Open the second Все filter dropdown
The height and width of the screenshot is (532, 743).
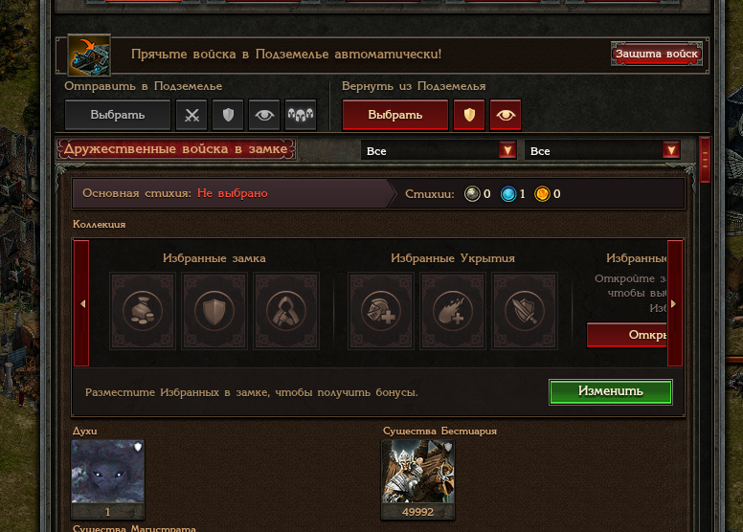(x=602, y=150)
